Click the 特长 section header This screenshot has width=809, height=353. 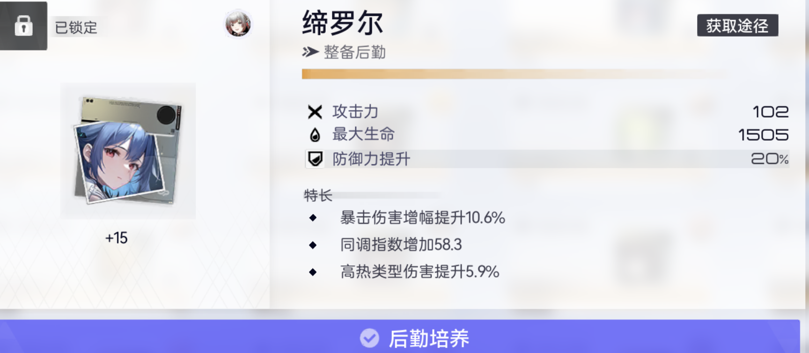(318, 195)
